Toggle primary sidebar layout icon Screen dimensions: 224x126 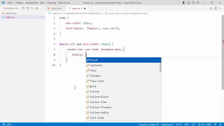[184, 3]
